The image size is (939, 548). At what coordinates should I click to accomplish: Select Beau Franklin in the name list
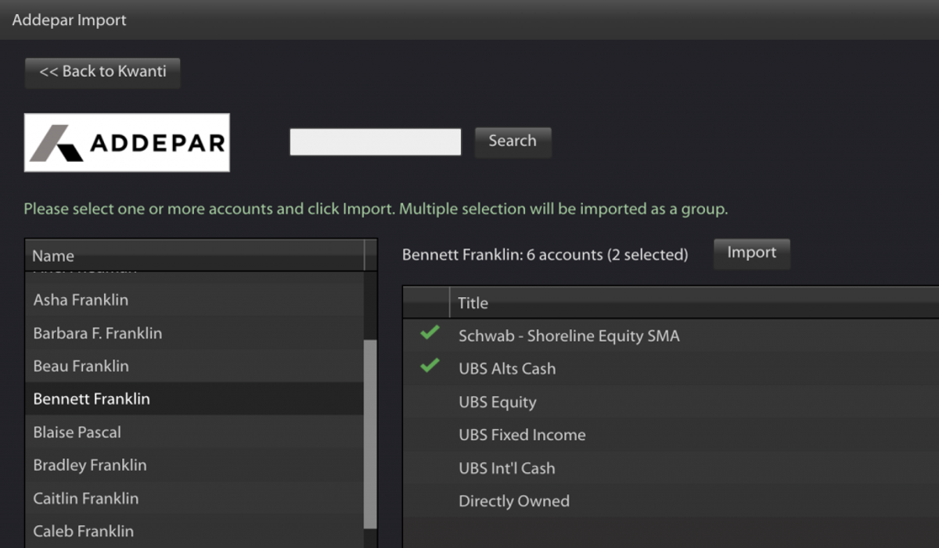point(195,366)
